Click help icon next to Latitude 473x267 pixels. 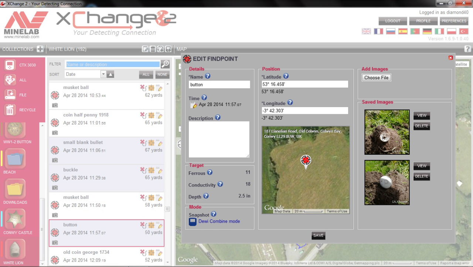(286, 76)
